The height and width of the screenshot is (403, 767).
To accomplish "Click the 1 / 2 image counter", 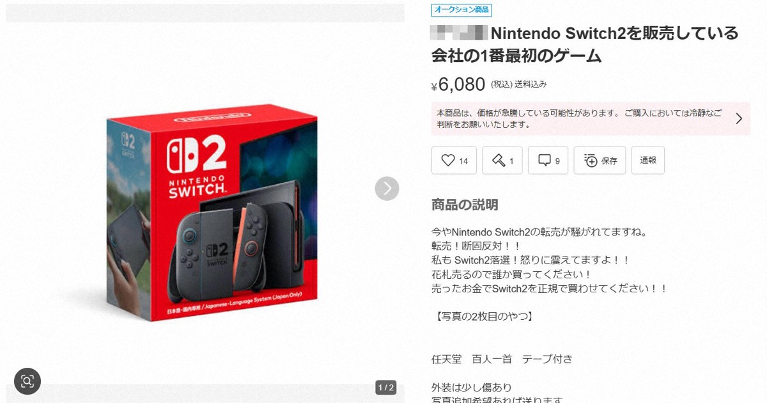I will (386, 388).
